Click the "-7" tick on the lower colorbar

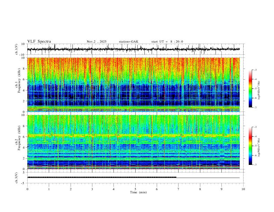point(255,165)
